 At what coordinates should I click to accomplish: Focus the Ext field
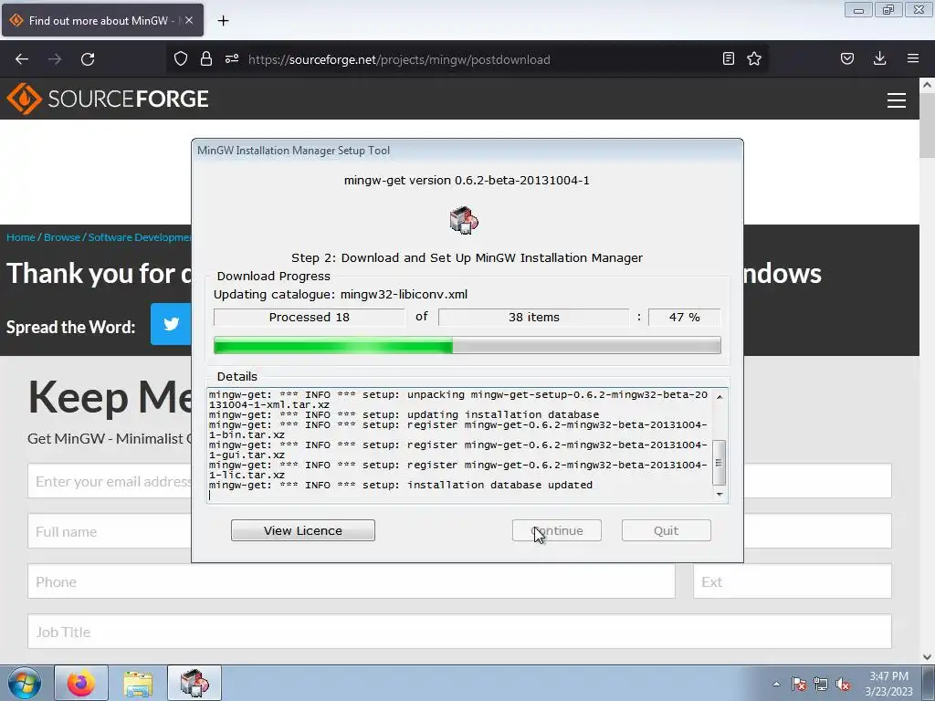(x=792, y=581)
